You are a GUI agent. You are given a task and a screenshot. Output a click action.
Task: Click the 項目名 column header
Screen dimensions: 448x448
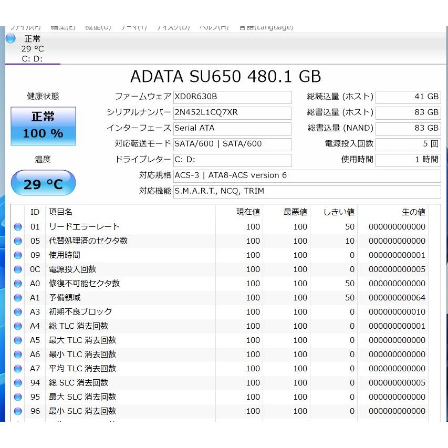point(130,212)
